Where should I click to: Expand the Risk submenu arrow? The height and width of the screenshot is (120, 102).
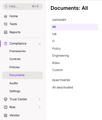point(40,107)
